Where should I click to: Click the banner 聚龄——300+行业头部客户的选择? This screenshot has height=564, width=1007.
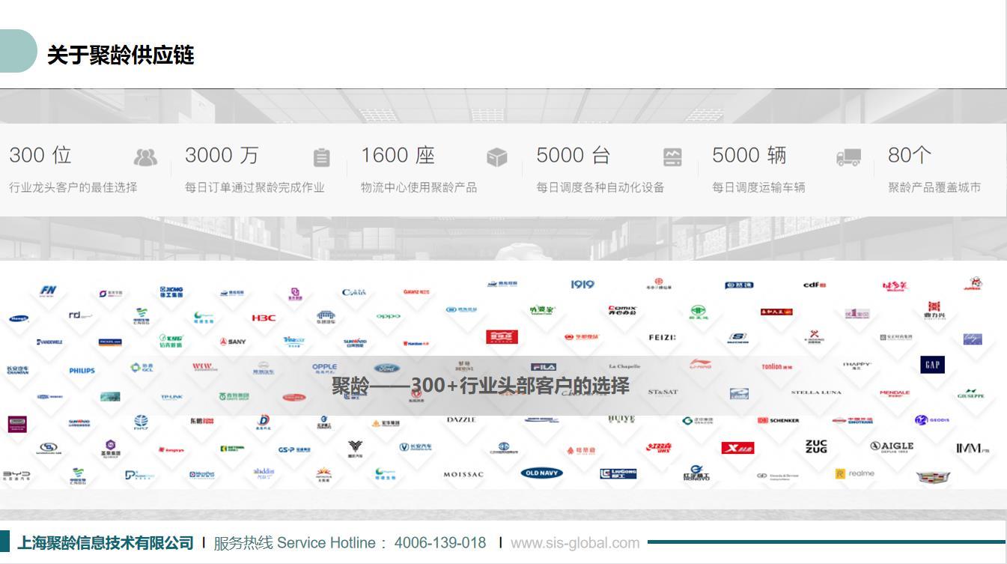pyautogui.click(x=481, y=386)
